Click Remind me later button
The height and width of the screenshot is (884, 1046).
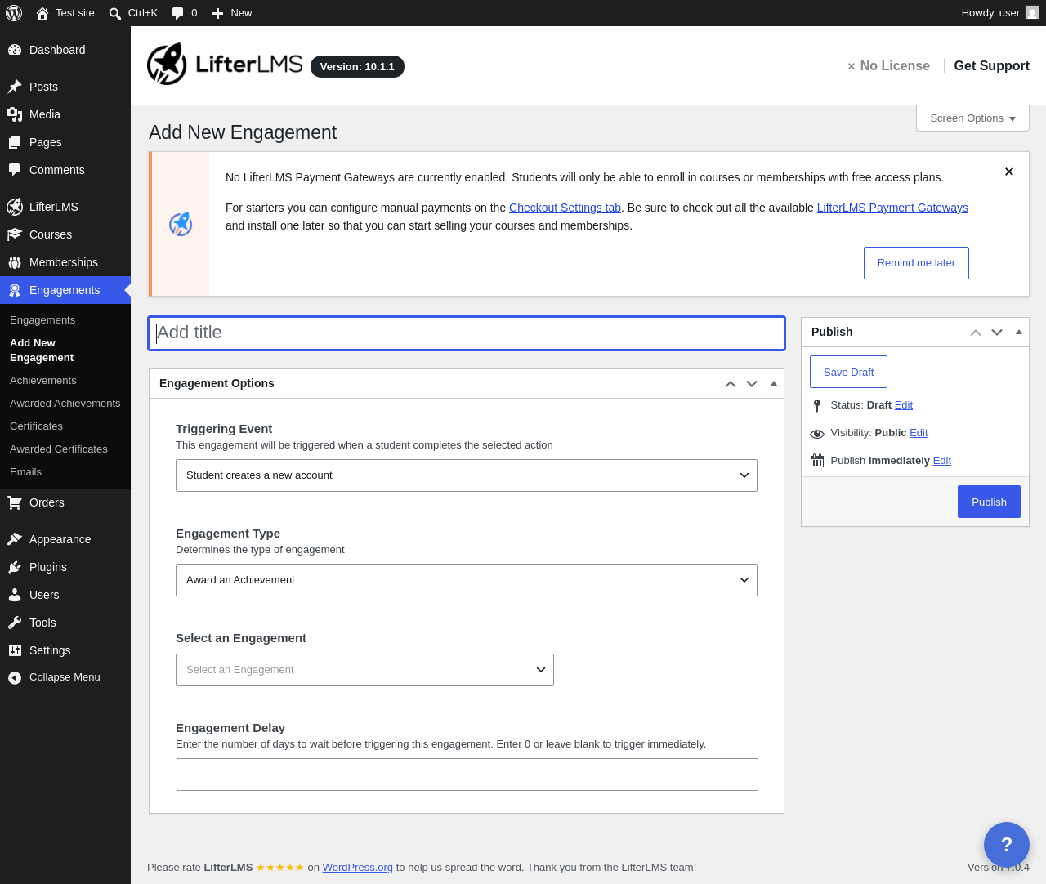(x=916, y=263)
